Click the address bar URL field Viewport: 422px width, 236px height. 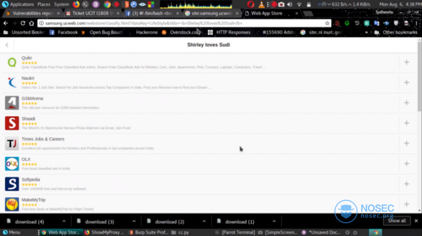184,23
